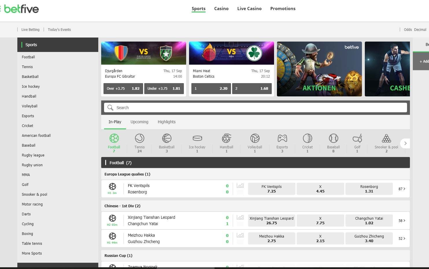Select the Snooker & pool icon filter
The width and height of the screenshot is (429, 269).
pyautogui.click(x=386, y=138)
